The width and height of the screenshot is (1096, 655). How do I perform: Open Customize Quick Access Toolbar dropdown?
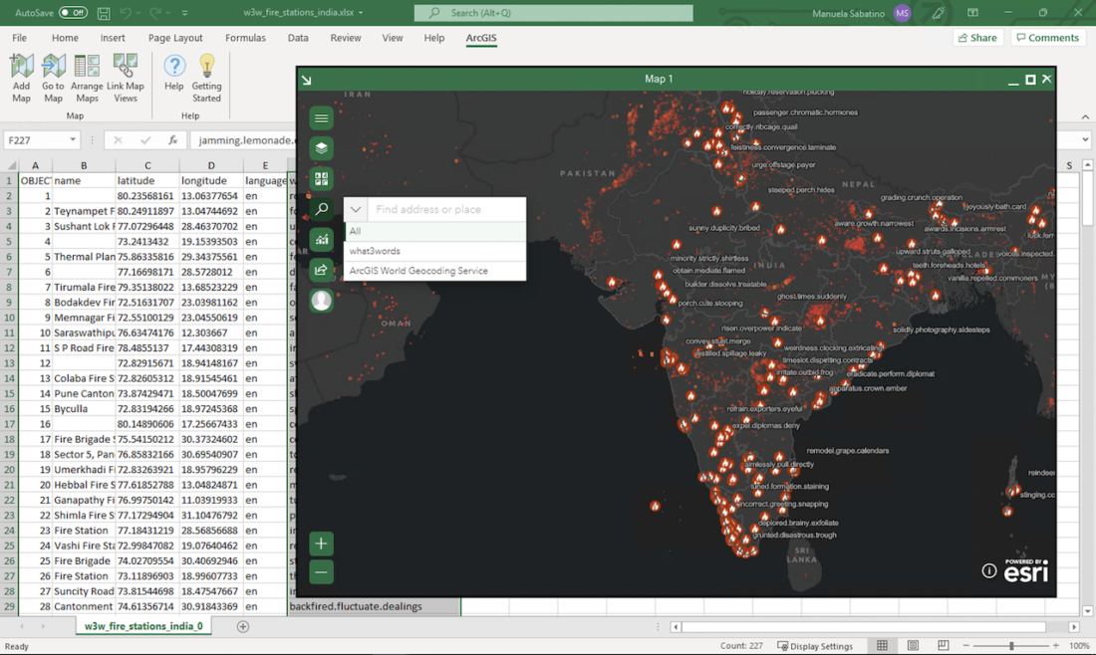pos(184,13)
